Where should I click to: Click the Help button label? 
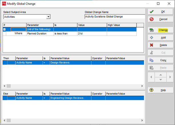(163, 90)
